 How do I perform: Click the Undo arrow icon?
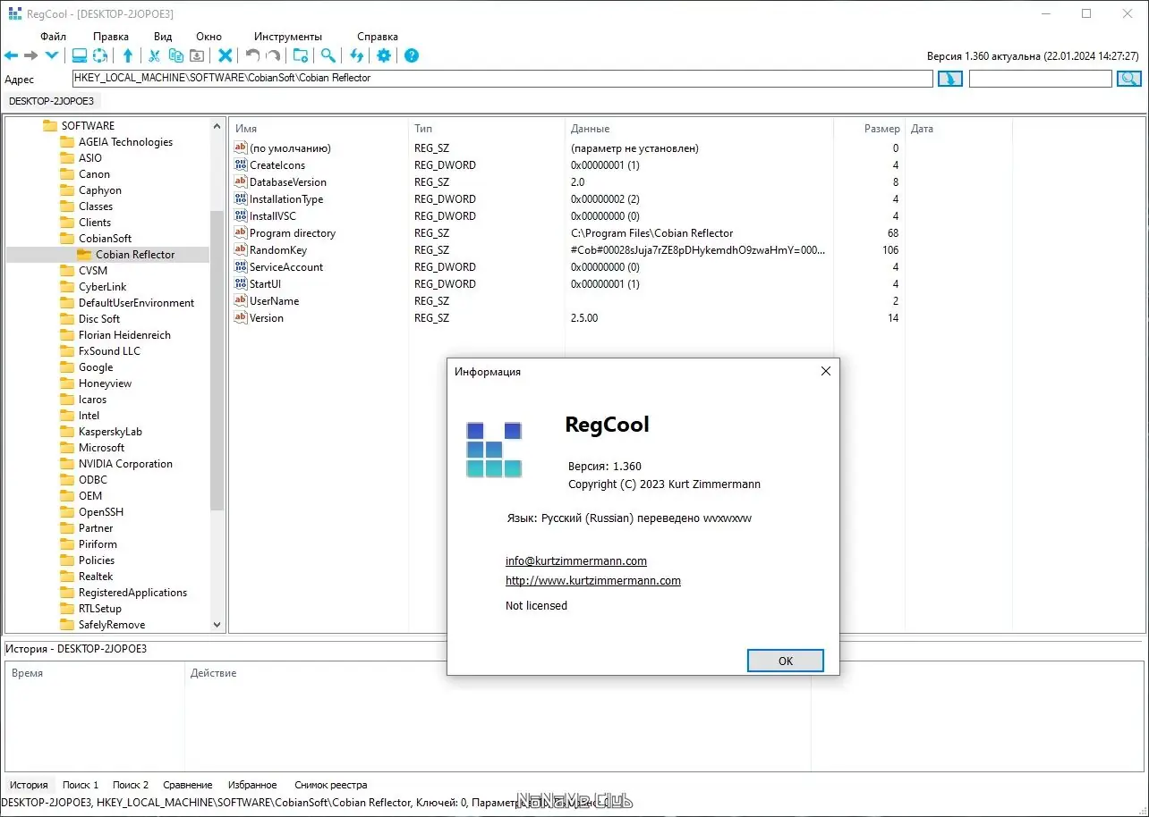click(x=253, y=55)
